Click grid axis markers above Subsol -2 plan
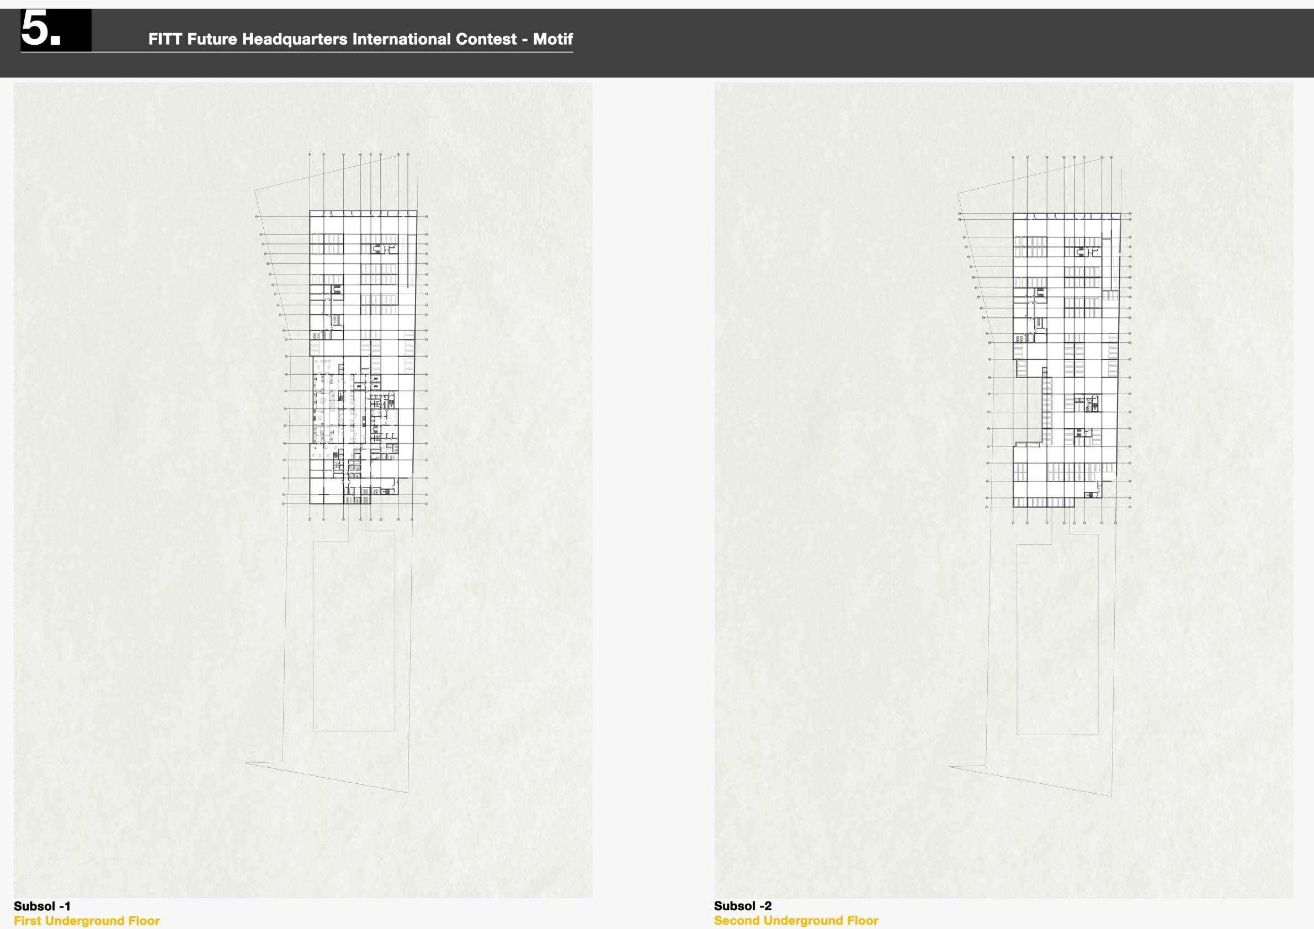The image size is (1314, 929). click(x=1063, y=157)
